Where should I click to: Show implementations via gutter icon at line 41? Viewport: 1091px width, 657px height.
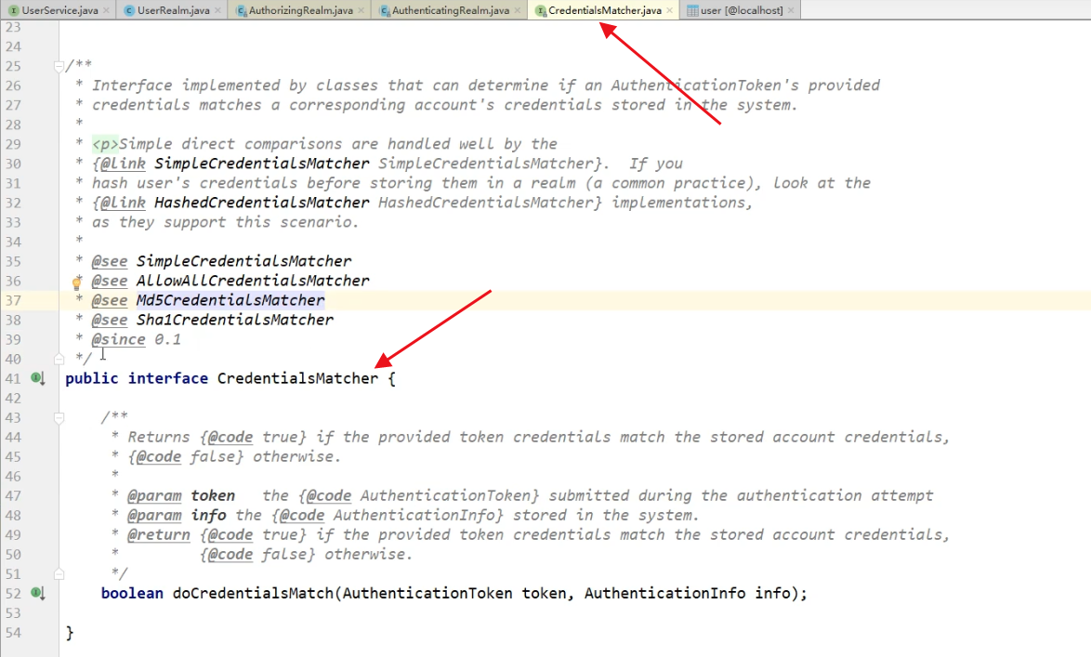[37, 378]
